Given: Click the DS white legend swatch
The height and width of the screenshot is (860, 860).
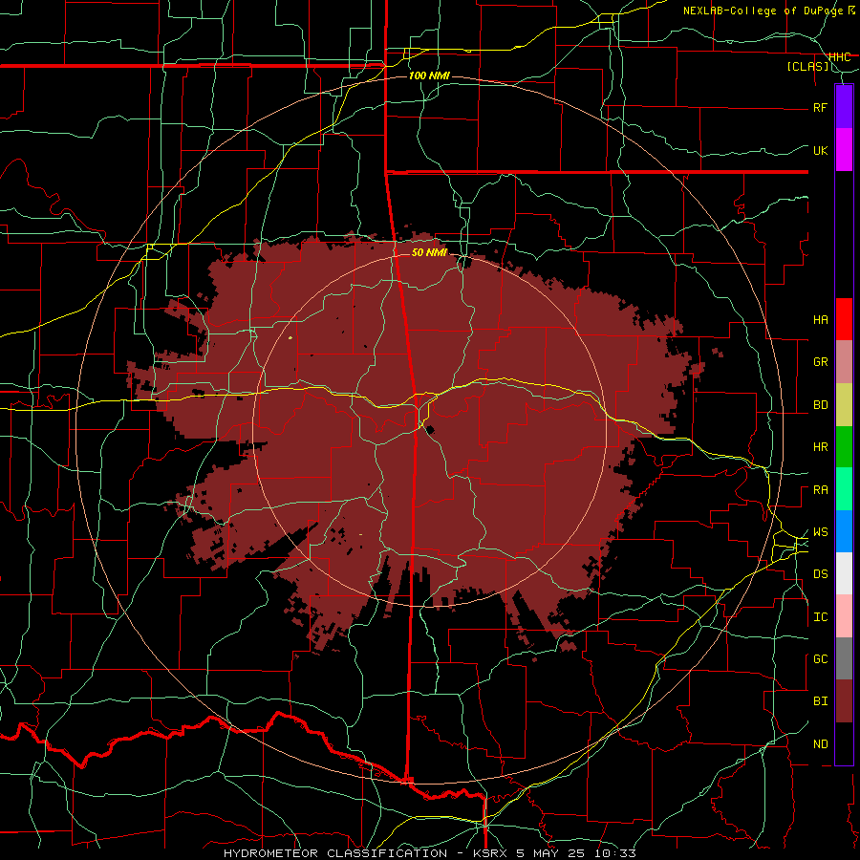Looking at the screenshot, I should (844, 573).
